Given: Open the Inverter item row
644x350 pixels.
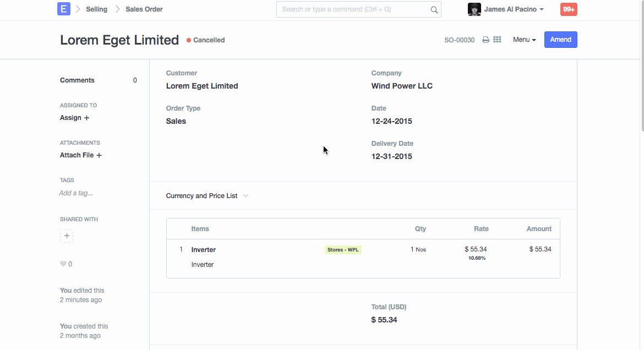Looking at the screenshot, I should coord(203,250).
